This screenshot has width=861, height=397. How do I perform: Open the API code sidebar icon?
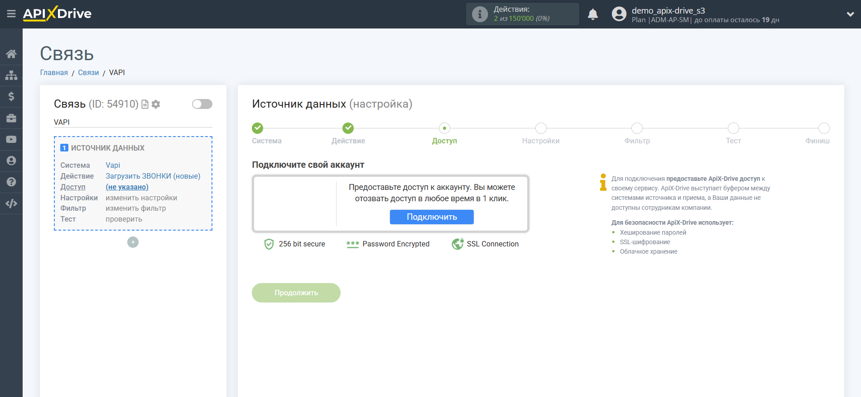(x=11, y=203)
